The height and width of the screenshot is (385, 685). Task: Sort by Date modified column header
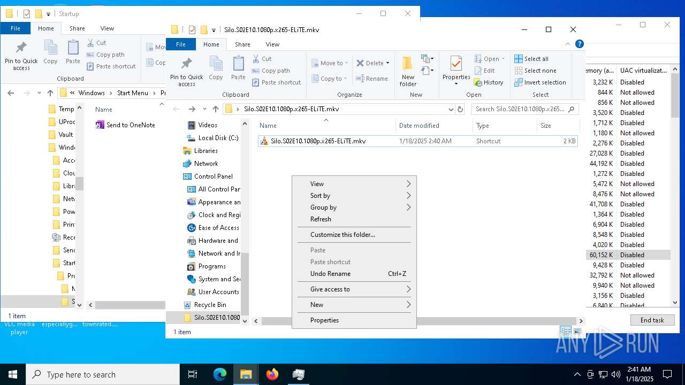[x=435, y=126]
